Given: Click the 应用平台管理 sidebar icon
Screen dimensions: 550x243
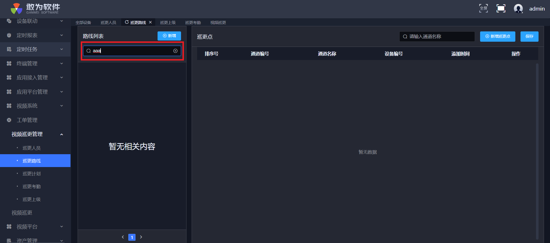Looking at the screenshot, I should (9, 92).
